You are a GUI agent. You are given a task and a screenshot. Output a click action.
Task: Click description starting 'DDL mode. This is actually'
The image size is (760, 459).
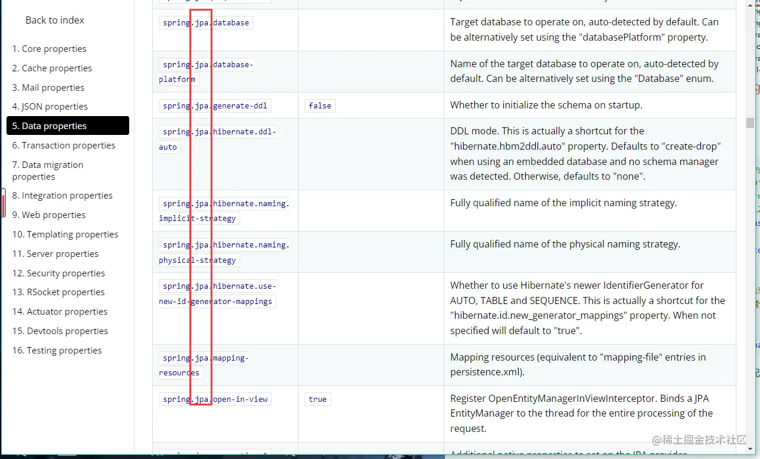[x=585, y=154]
